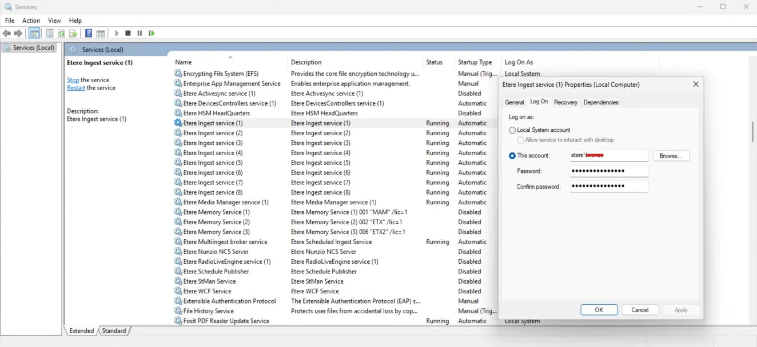Click the Pause Service toolbar icon
Viewport: 757px width, 347px height.
pos(140,34)
